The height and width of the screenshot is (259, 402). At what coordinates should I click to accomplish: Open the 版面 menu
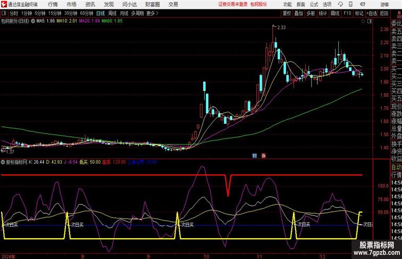pos(300,4)
